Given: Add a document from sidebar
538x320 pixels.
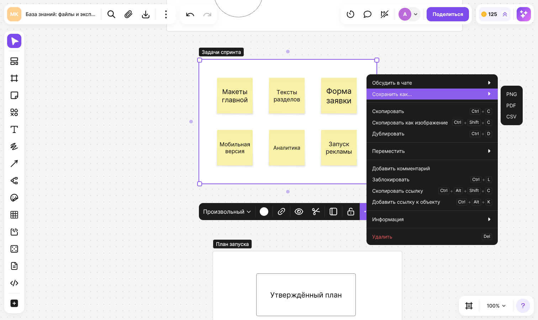Looking at the screenshot, I should 14,266.
